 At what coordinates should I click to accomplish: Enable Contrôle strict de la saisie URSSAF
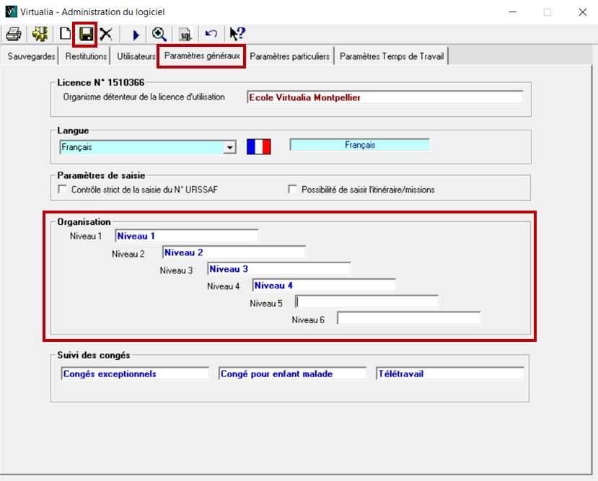(62, 190)
